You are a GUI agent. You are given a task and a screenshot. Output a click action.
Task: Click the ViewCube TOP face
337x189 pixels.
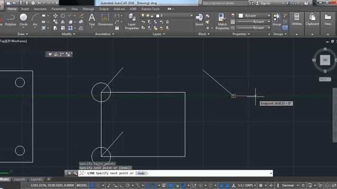coord(325,60)
